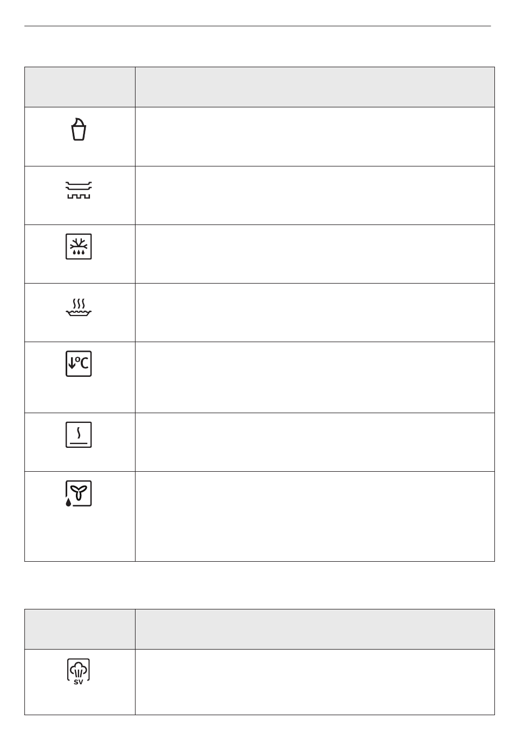Select the down-arrow °C temperature icon
This screenshot has height=745, width=515.
[79, 364]
